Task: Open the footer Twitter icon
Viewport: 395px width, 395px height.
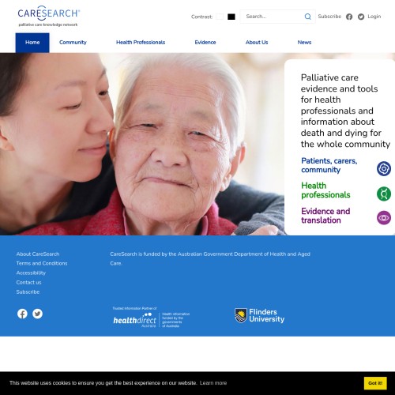Action: 37,314
